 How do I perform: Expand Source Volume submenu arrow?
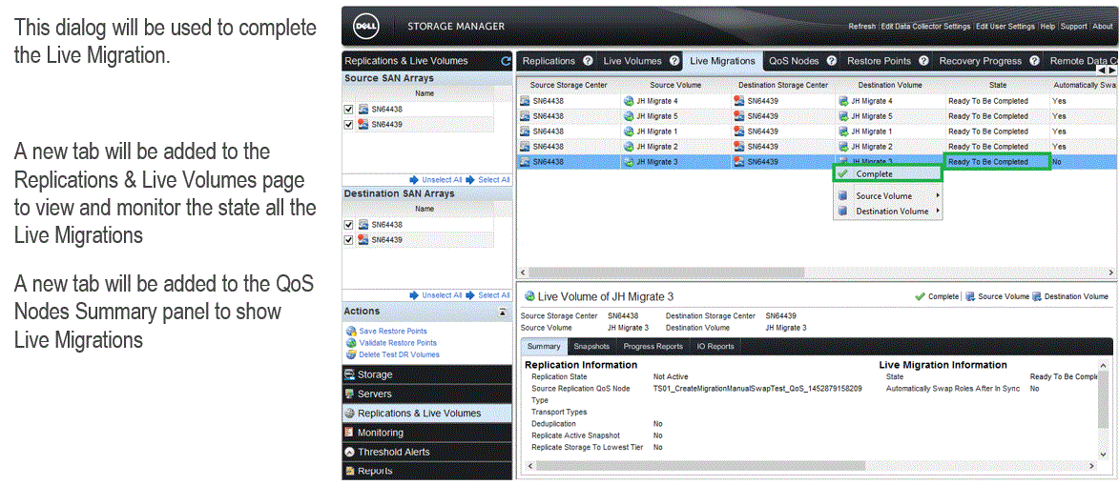click(937, 196)
